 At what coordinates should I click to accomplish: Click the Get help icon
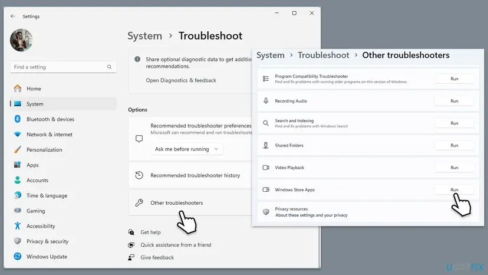tap(131, 233)
